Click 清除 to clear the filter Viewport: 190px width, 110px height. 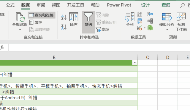tap(102, 15)
